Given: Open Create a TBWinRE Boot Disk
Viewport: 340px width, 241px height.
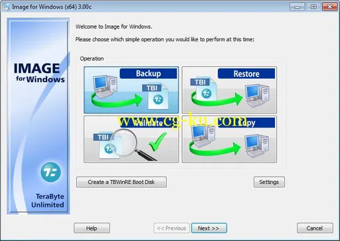Looking at the screenshot, I should coord(122,182).
